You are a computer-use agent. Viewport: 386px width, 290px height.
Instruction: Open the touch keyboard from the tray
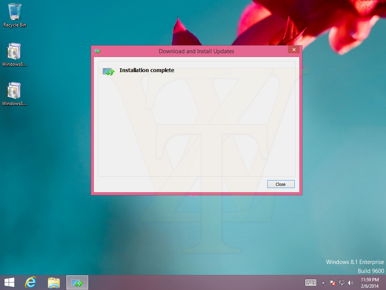[x=311, y=282]
